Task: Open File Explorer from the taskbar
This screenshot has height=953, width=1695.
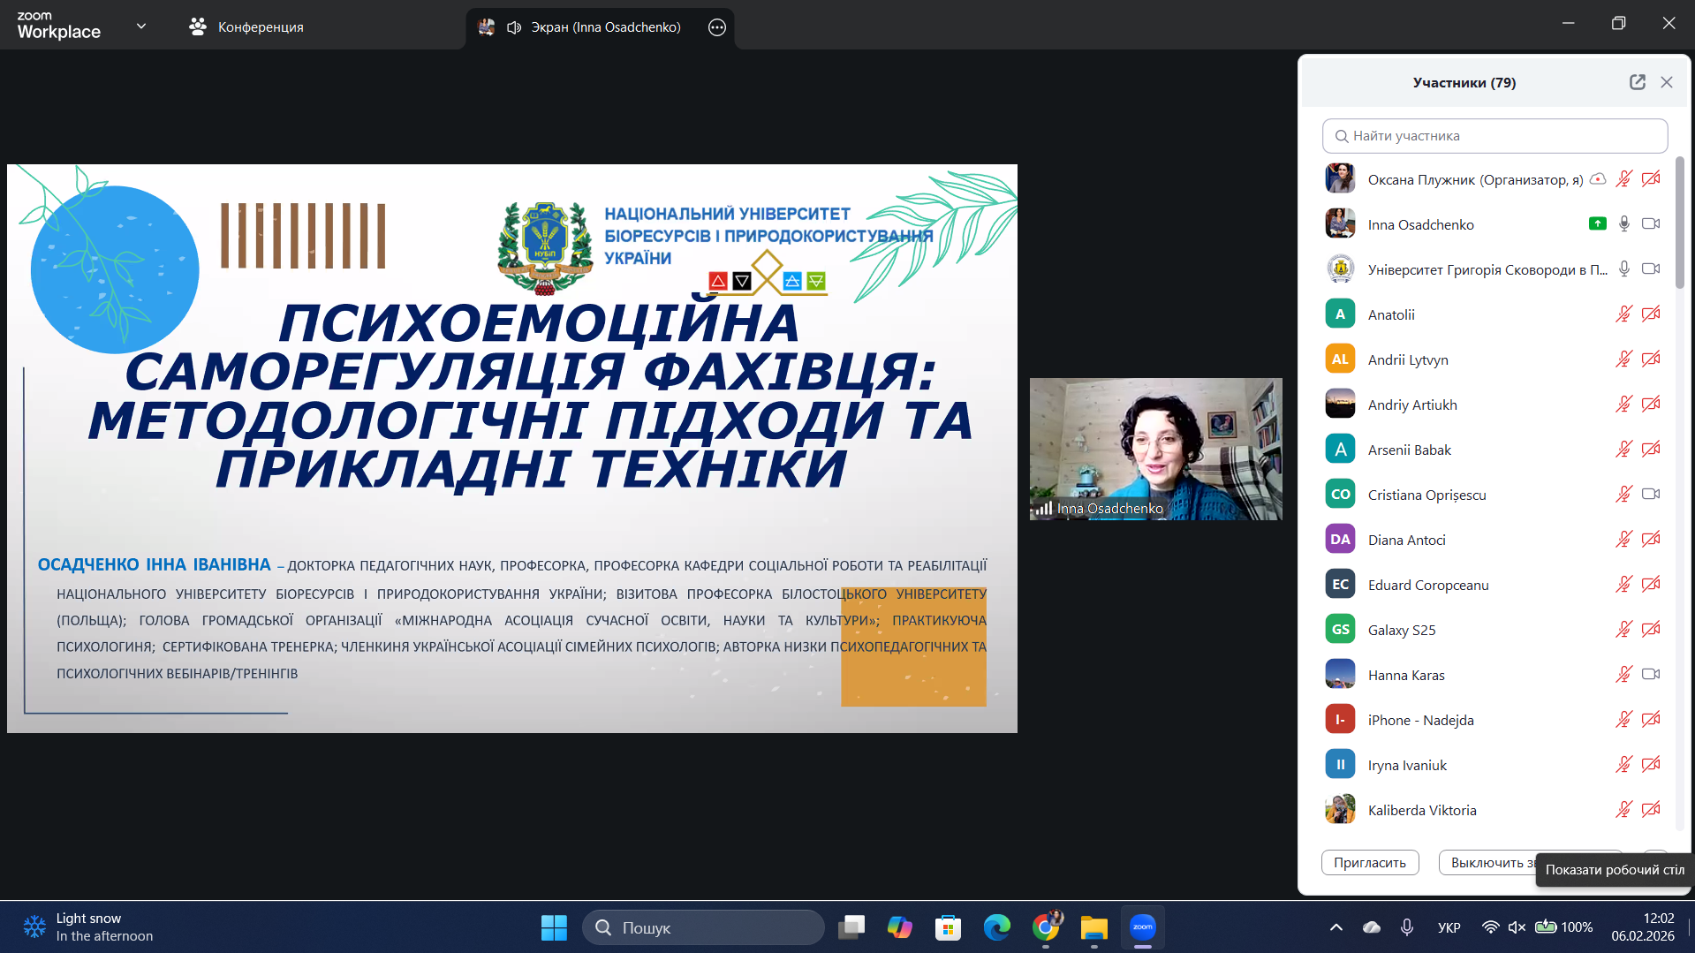Action: click(1093, 927)
